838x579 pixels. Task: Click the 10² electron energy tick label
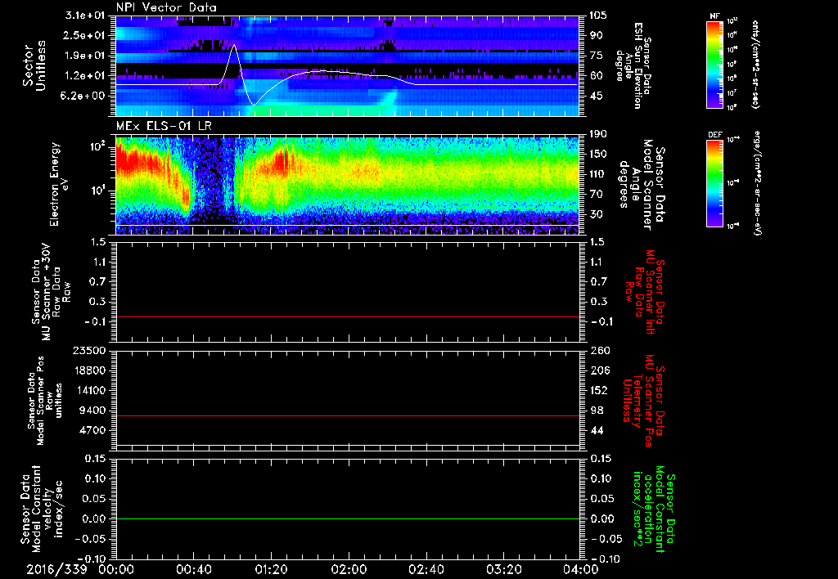pos(98,146)
